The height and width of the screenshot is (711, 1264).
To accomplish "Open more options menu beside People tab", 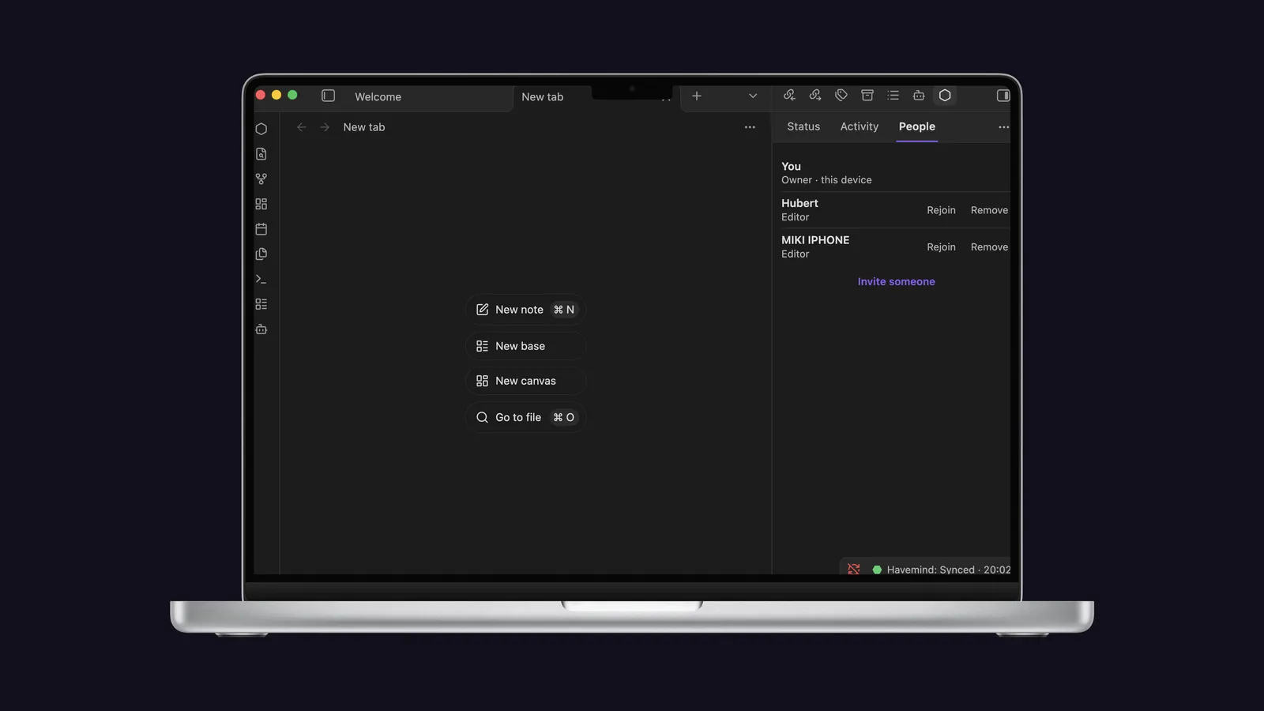I will 1003,127.
